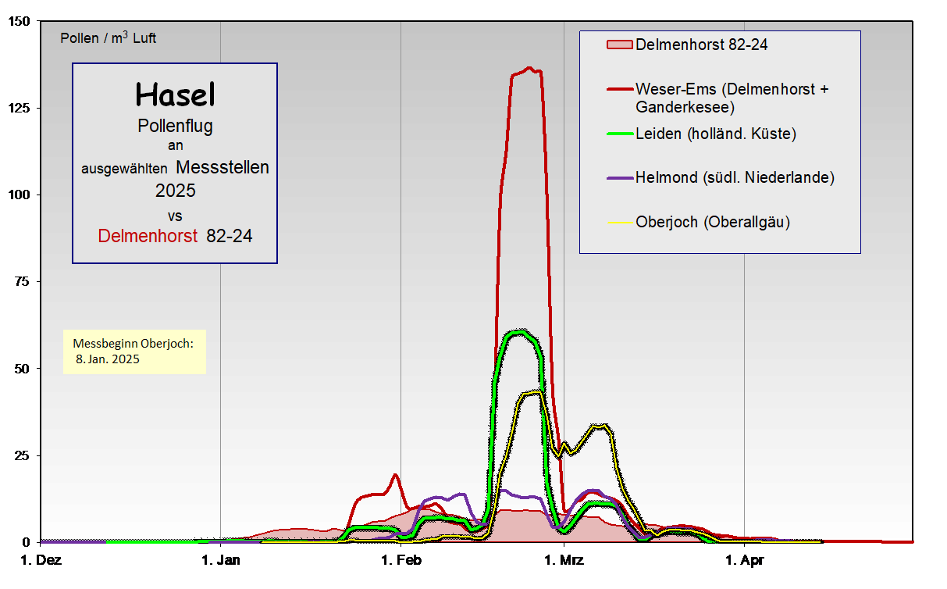Viewport: 947px width, 589px height.
Task: Select the '1. Apr' x-axis label
Action: pyautogui.click(x=744, y=560)
